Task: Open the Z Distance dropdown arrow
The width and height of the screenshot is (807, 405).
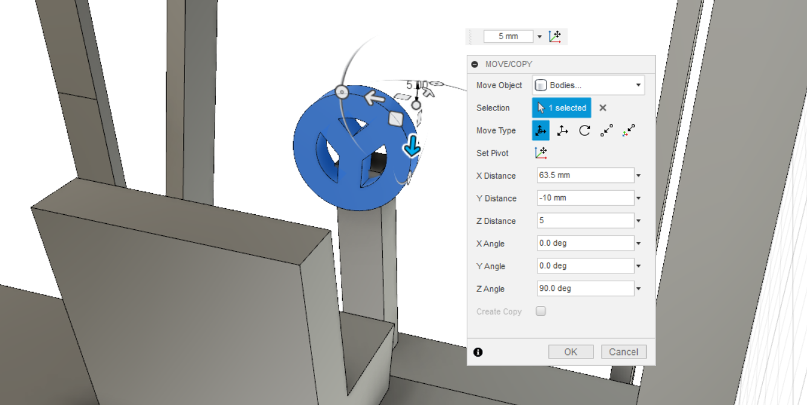Action: pyautogui.click(x=638, y=221)
